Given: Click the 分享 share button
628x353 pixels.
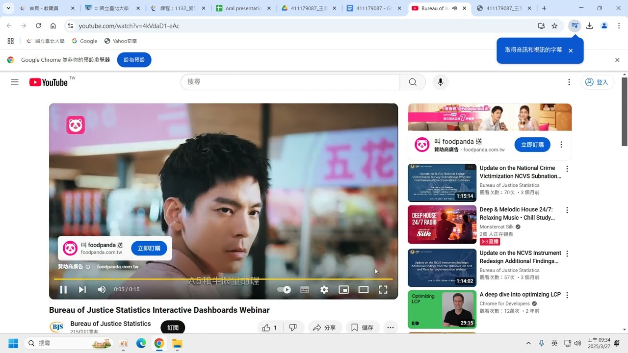Looking at the screenshot, I should click(324, 328).
